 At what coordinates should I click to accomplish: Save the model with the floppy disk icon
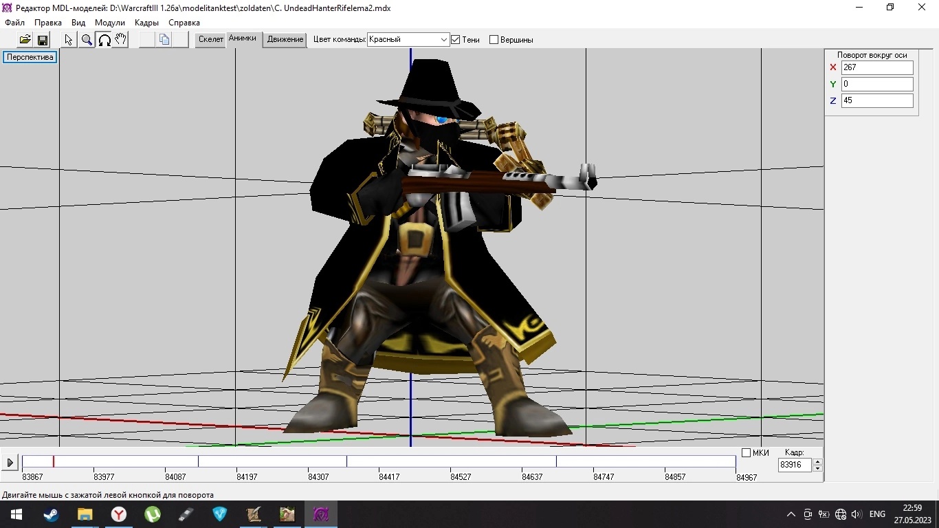pyautogui.click(x=42, y=40)
